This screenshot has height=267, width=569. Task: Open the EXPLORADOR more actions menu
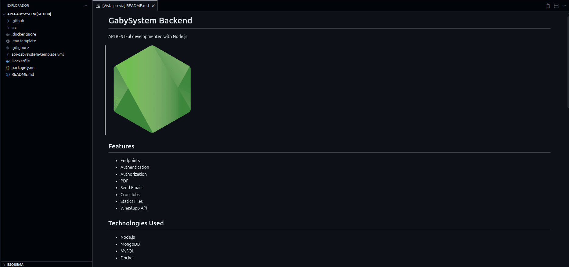(85, 5)
